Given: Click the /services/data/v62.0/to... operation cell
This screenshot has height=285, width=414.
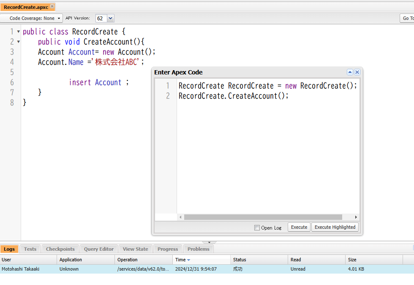Looking at the screenshot, I should [x=143, y=269].
